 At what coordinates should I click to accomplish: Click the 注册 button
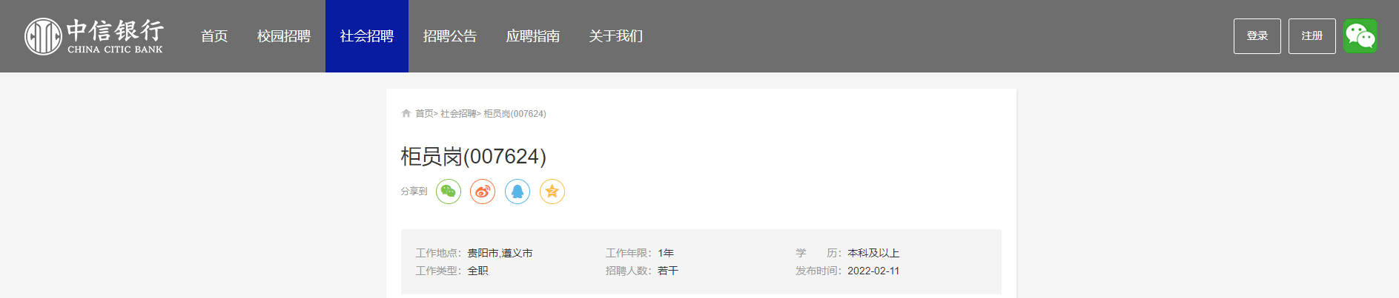1312,36
